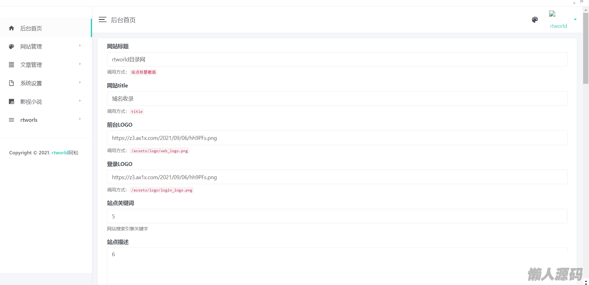Image resolution: width=589 pixels, height=285 pixels.
Task: Expand 文章管理 submenu chevron
Action: click(x=80, y=64)
